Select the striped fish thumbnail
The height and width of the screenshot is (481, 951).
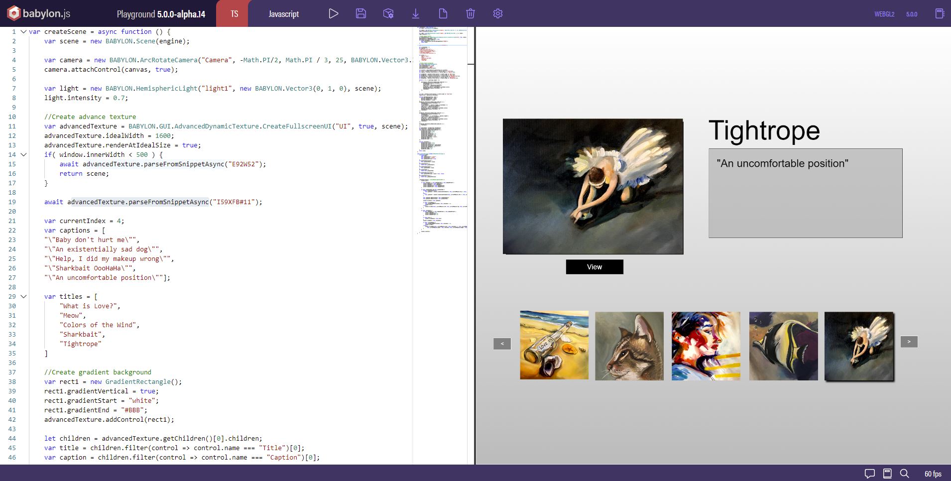[784, 346]
